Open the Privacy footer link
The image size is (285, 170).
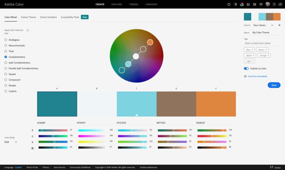point(46,167)
